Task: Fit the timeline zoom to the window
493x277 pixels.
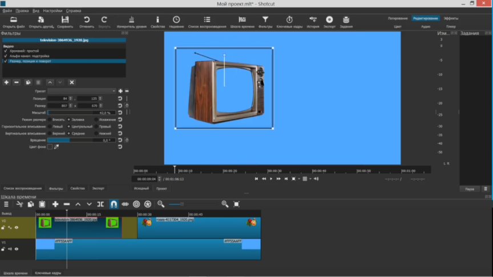Action: click(236, 204)
